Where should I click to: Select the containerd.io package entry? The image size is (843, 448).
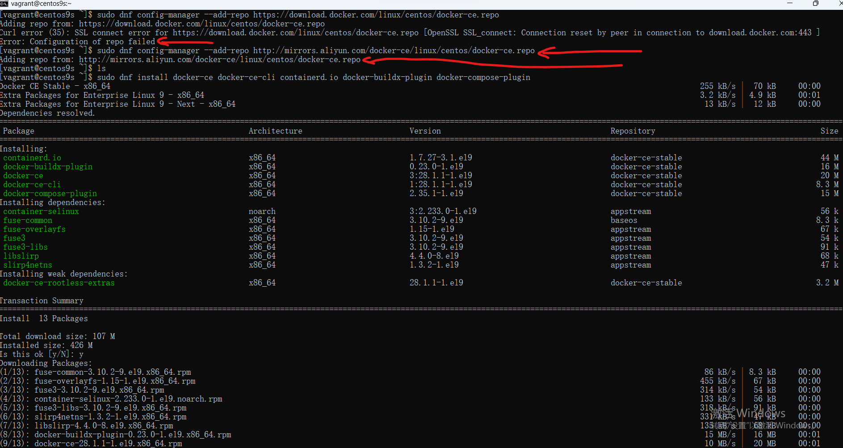coord(32,157)
